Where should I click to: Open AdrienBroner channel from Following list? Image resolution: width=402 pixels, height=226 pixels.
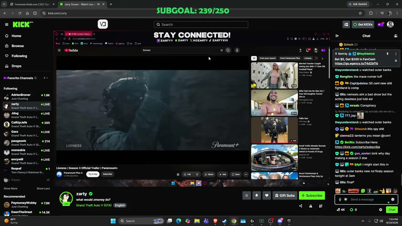(27, 97)
